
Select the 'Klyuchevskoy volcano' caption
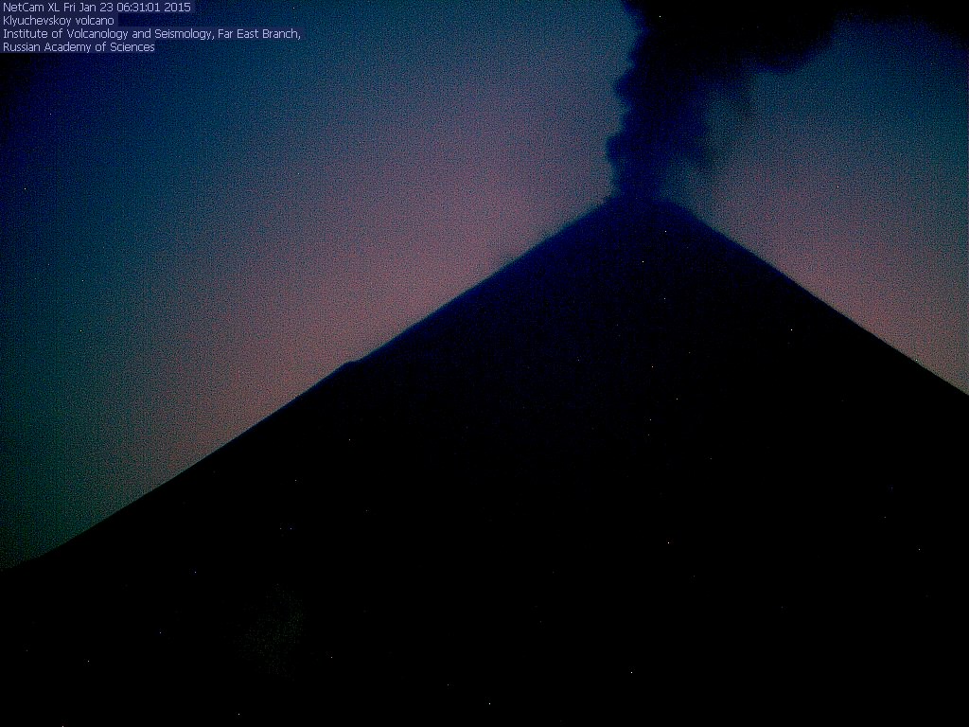coord(59,21)
